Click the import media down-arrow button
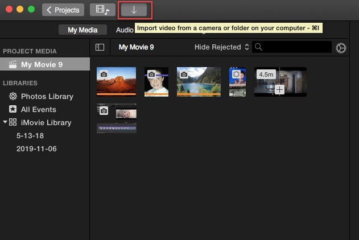Screen dimensions: 359x240 [x=134, y=10]
